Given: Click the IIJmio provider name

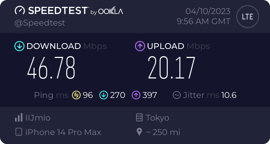Looking at the screenshot, I should pos(38,118).
